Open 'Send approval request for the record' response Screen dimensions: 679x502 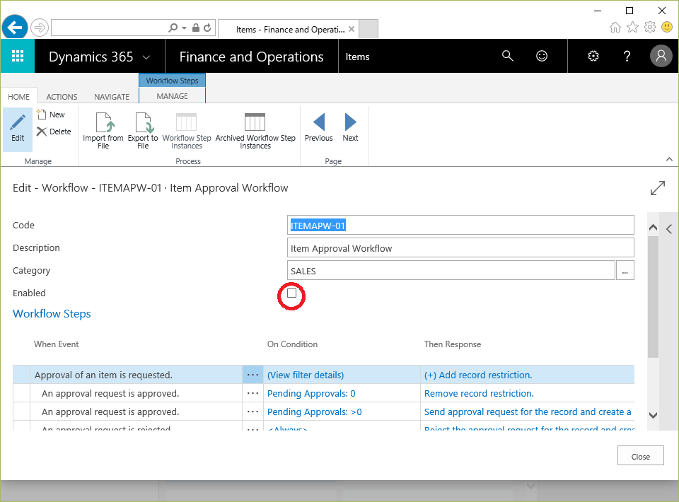[x=528, y=411]
